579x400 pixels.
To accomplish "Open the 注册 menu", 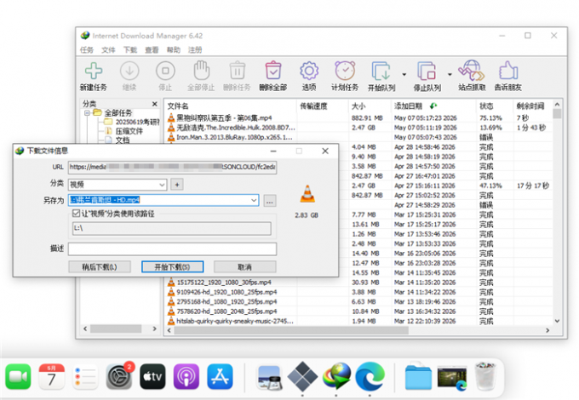I will coord(195,50).
